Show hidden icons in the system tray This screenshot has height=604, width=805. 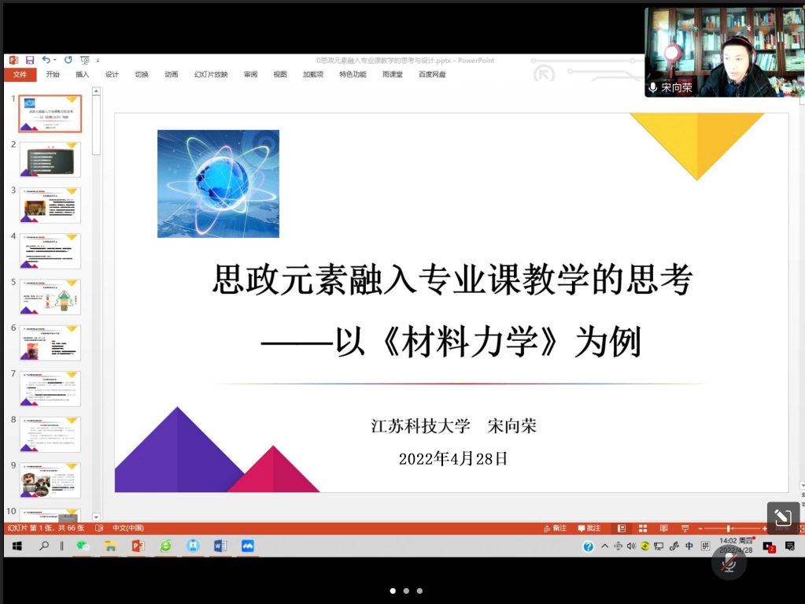tap(604, 546)
